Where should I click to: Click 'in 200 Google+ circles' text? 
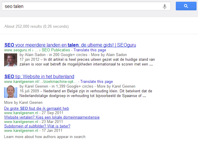click(68, 55)
